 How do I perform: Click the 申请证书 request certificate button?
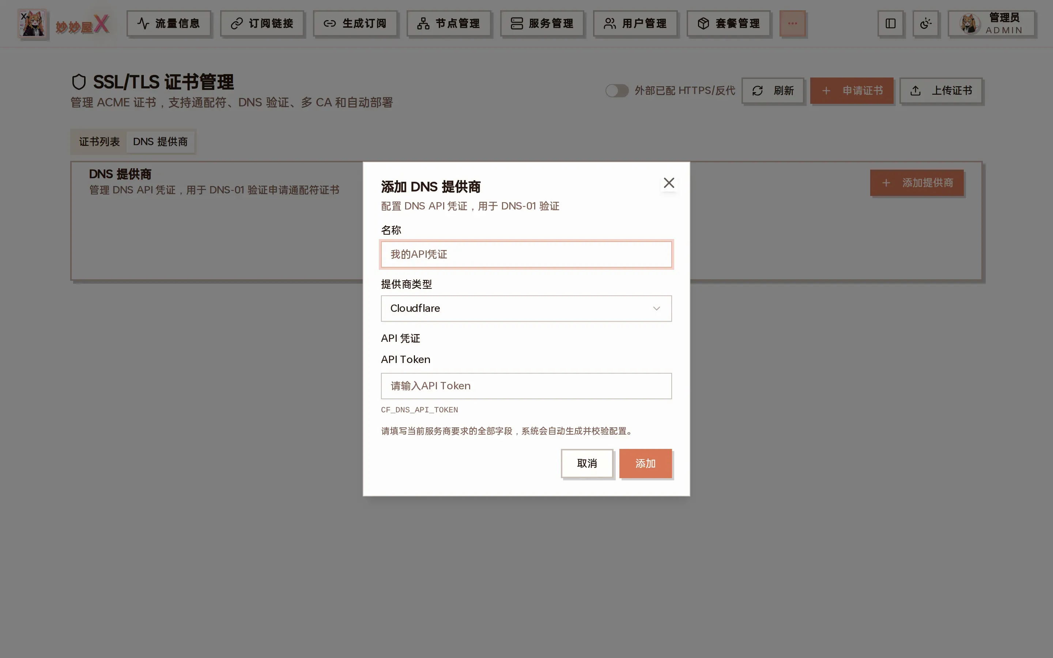click(x=852, y=91)
